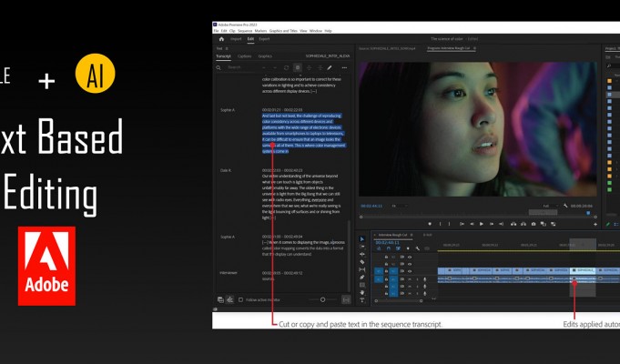Image resolution: width=620 pixels, height=364 pixels.
Task: Click the transcript fit button at bottom right
Action: pos(346,300)
